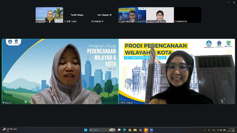Select Taufik Hidayat's participant tile
Screen dimensions: 237x133
point(77,15)
